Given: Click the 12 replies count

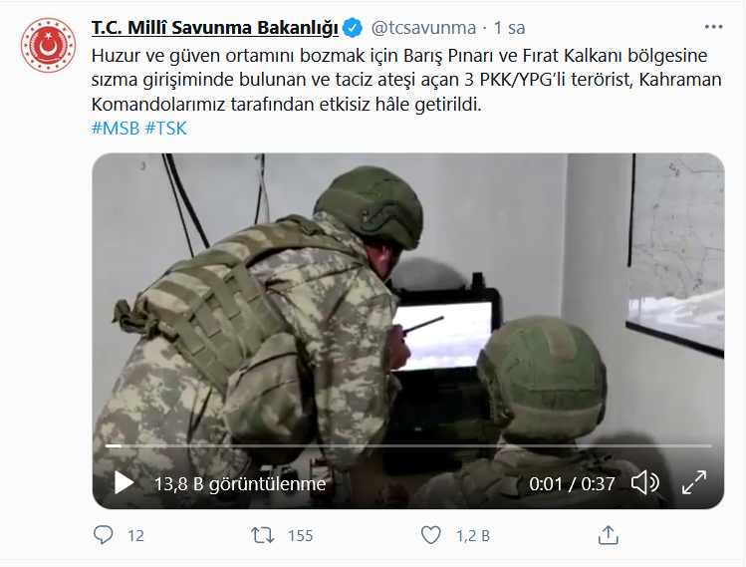Looking at the screenshot, I should tap(135, 535).
